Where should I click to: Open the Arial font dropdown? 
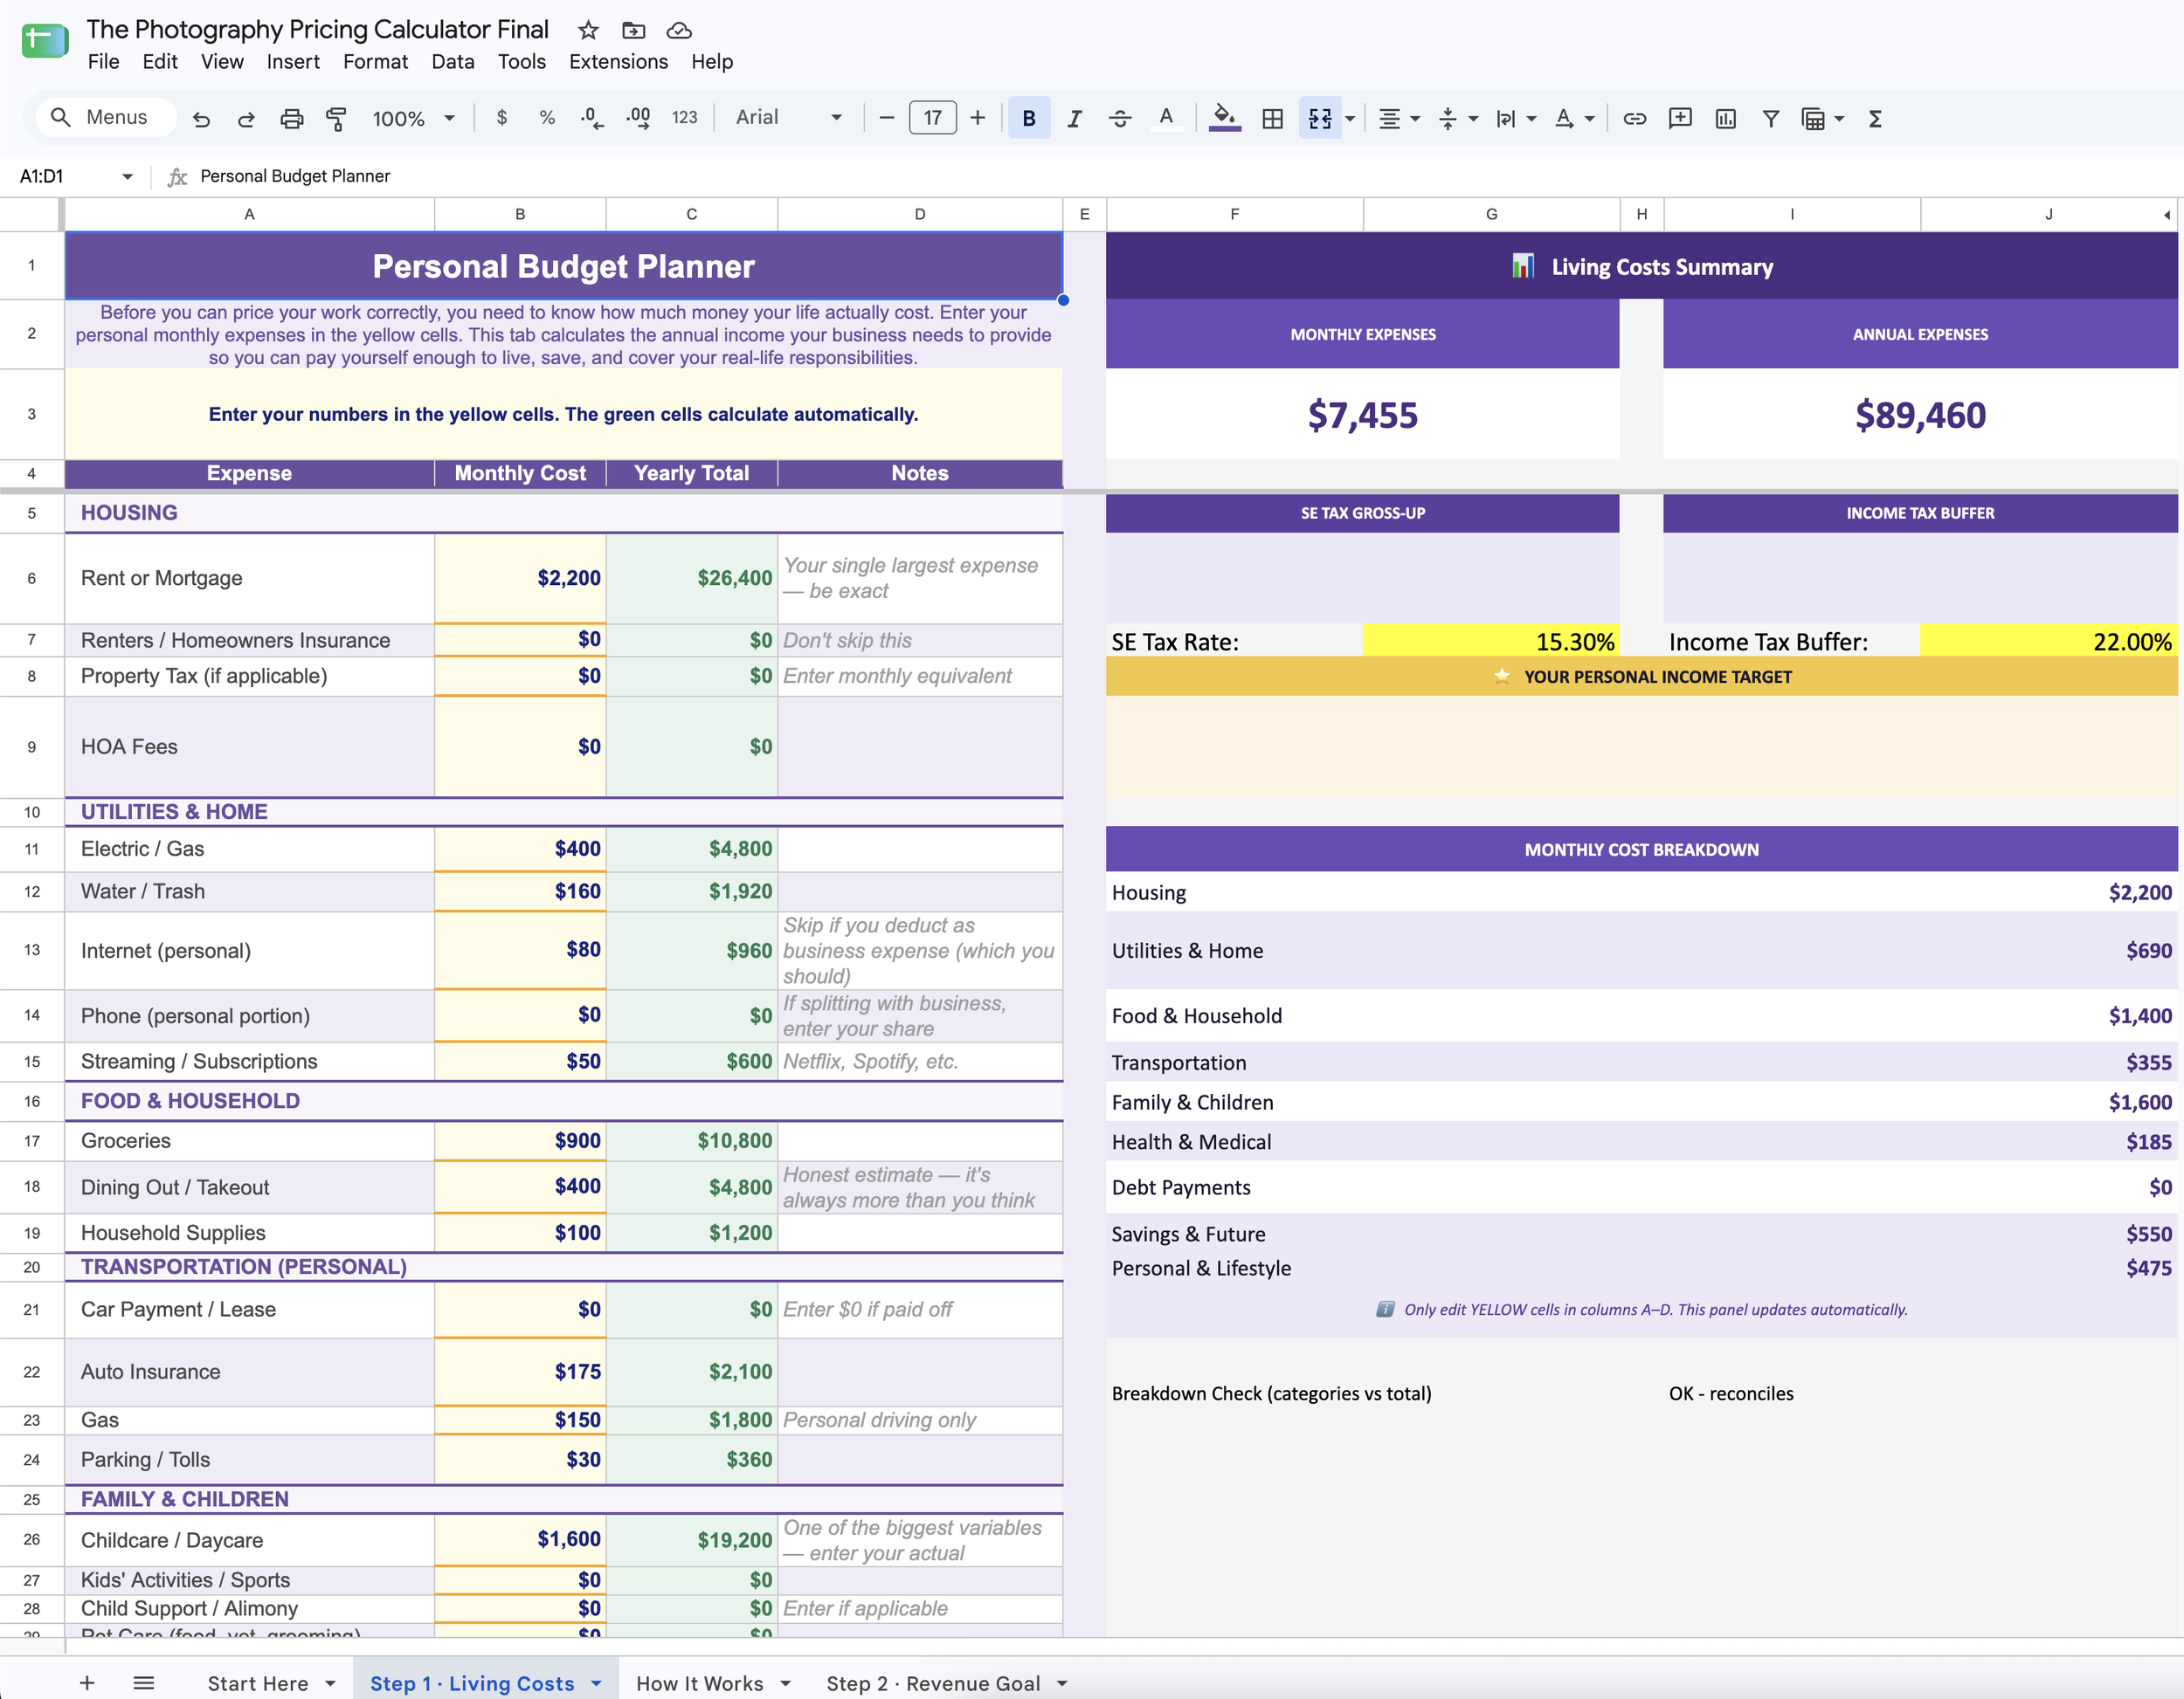tap(789, 118)
